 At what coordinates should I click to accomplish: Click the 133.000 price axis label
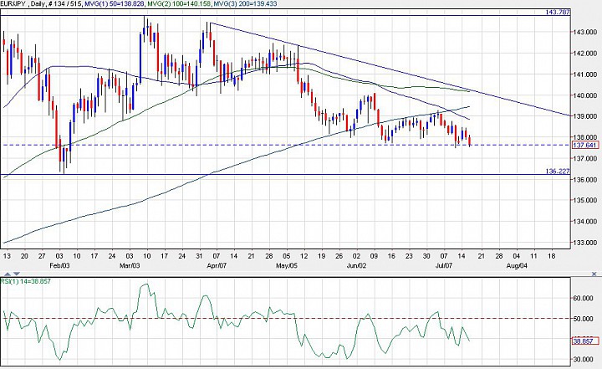pos(584,243)
